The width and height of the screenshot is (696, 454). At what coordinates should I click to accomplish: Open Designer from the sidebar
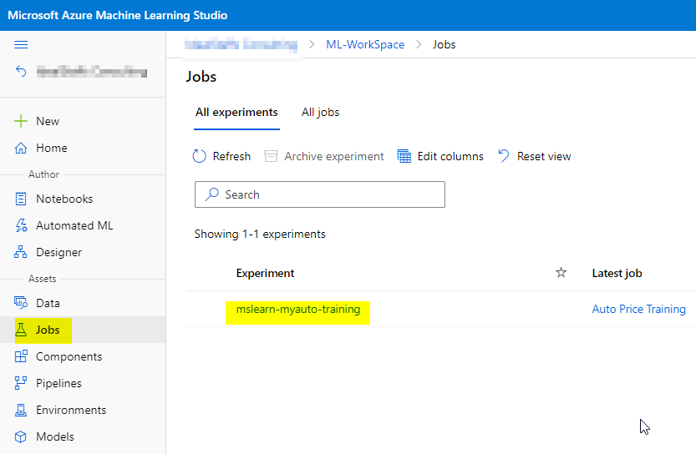[58, 252]
